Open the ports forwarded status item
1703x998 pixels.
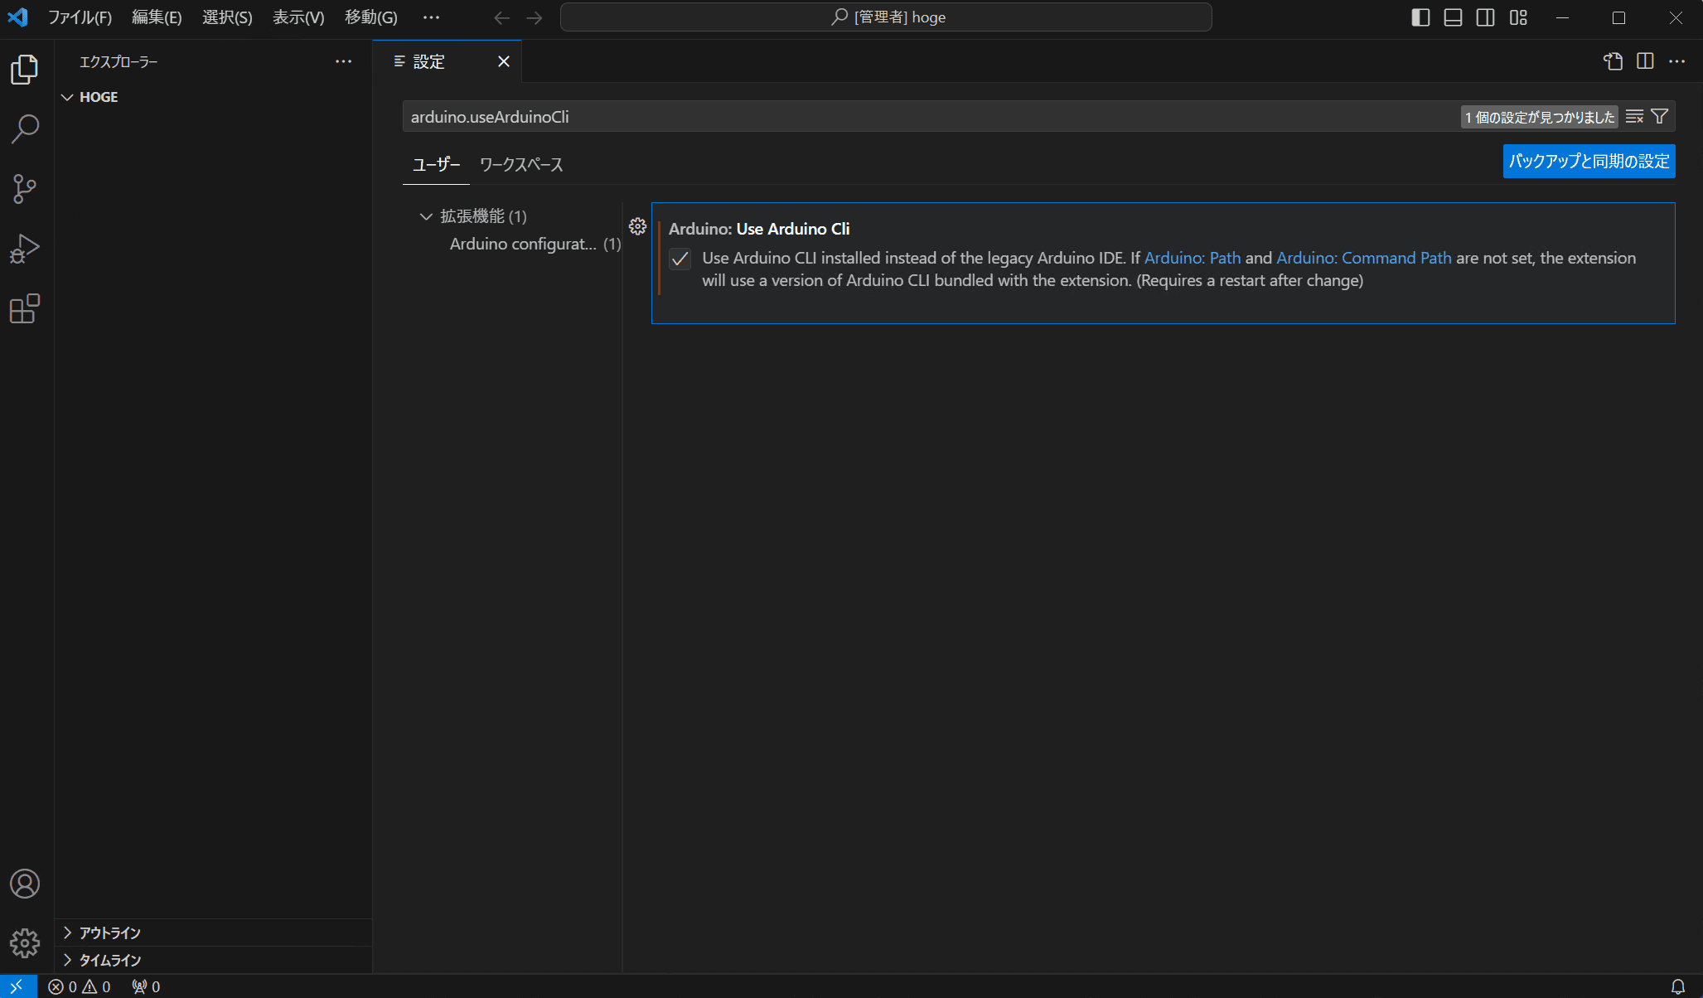point(146,986)
